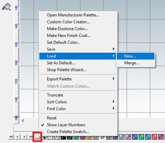The height and width of the screenshot is (143, 165).
Task: Select the tool icon at top of left toolbar
Action: (x=7, y=7)
